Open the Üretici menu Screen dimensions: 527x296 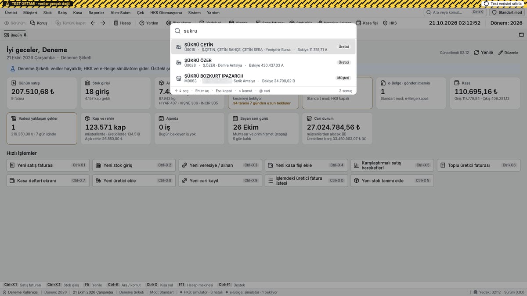(x=11, y=13)
